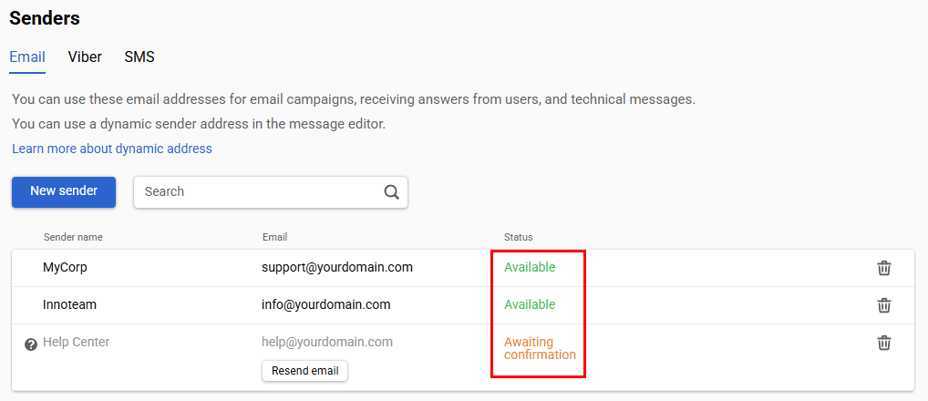The height and width of the screenshot is (401, 928).
Task: Click the question mark icon beside Help Center
Action: tap(31, 344)
